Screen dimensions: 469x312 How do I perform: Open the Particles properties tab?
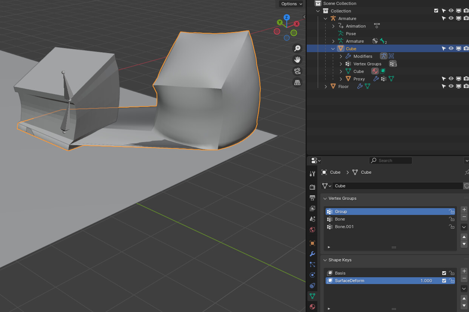point(312,264)
